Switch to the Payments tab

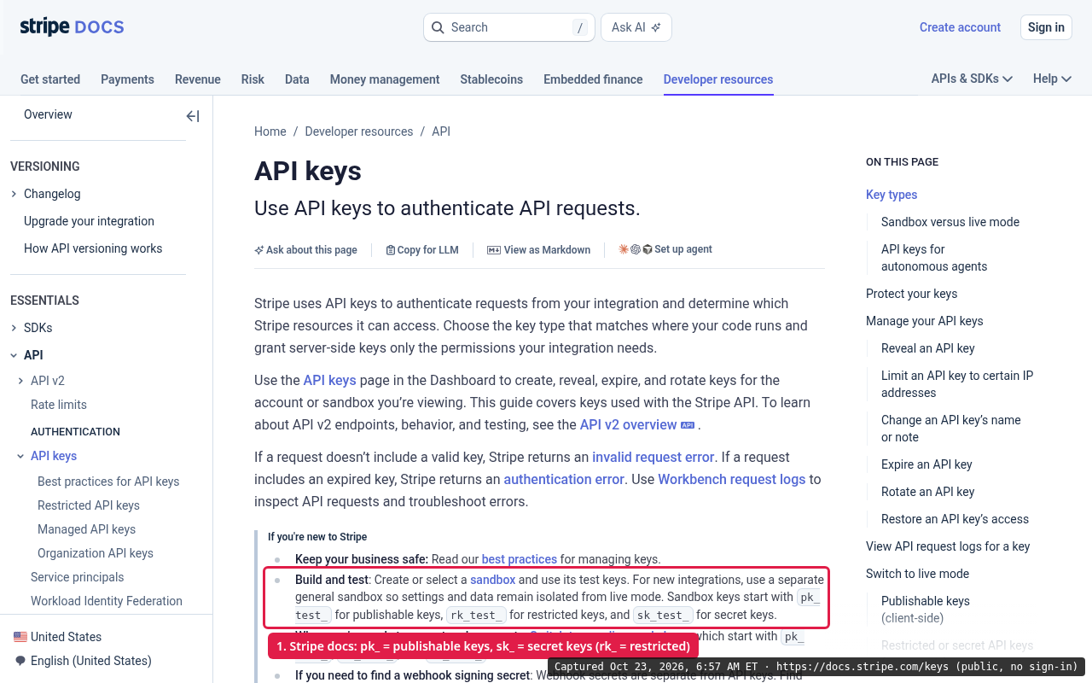pyautogui.click(x=127, y=79)
